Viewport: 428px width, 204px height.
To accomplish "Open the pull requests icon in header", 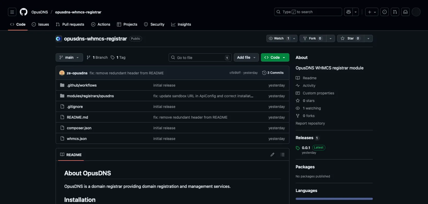I will pyautogui.click(x=395, y=12).
